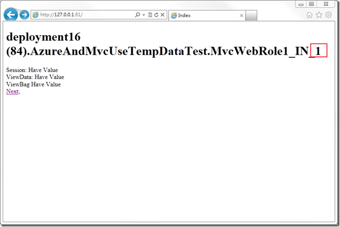Click the 'ViewData: Have Value' text

[x=35, y=77]
